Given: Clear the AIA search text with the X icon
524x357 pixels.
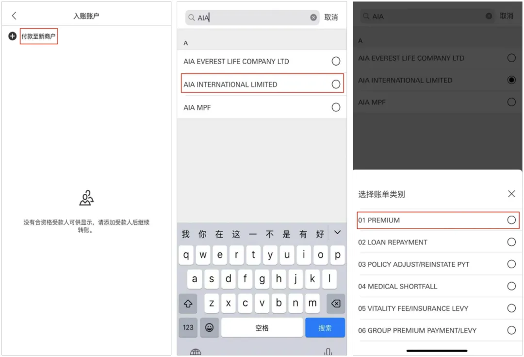Looking at the screenshot, I should click(313, 17).
